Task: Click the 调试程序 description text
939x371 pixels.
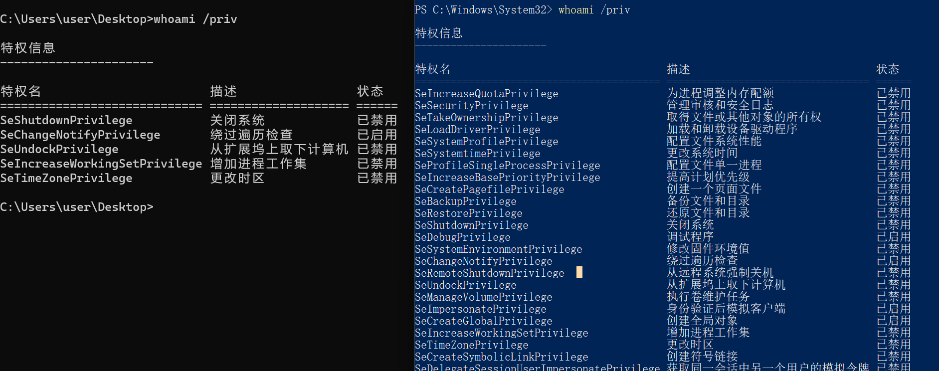Action: pyautogui.click(x=690, y=237)
